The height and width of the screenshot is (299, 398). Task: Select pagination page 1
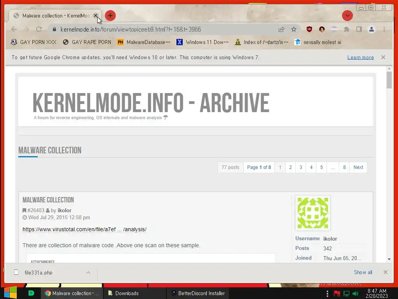click(280, 167)
